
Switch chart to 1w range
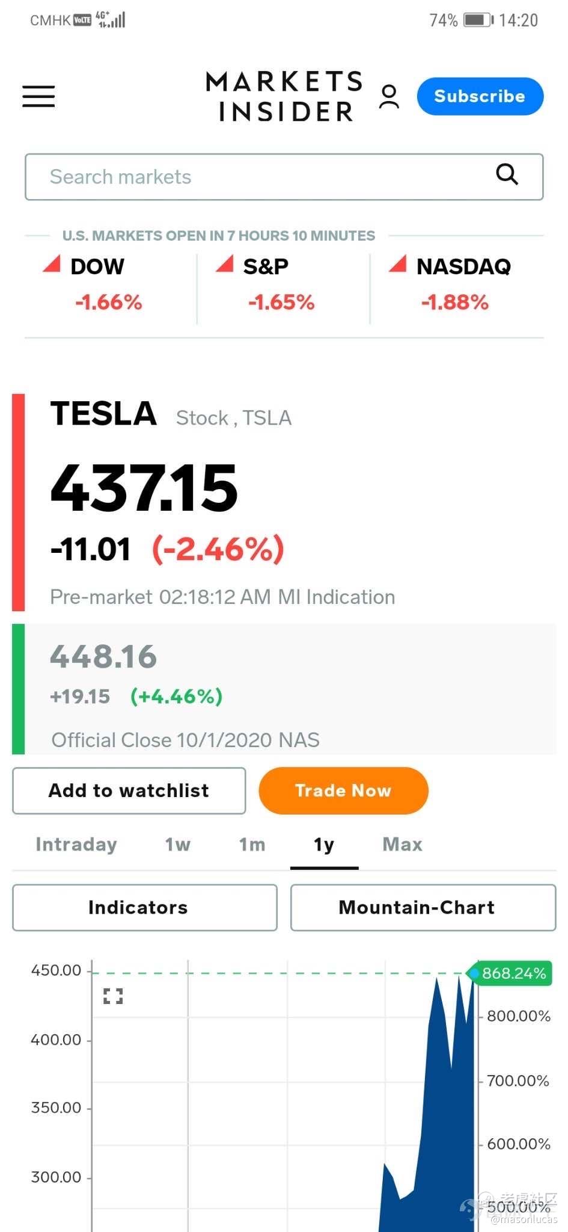click(178, 844)
